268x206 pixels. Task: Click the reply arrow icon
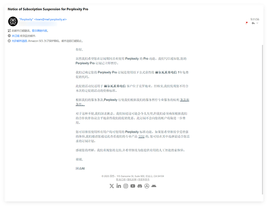click(x=253, y=23)
